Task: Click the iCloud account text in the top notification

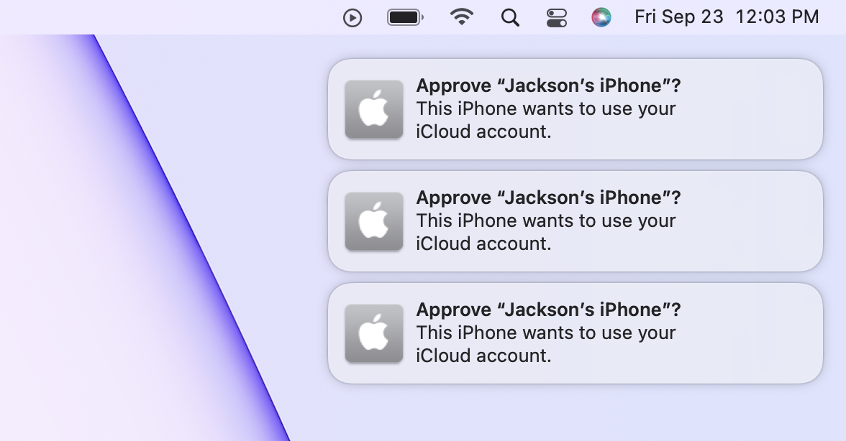Action: (483, 132)
